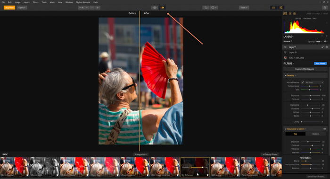Image resolution: width=330 pixels, height=179 pixels.
Task: Click the blue Add Filters button
Action: [320, 63]
